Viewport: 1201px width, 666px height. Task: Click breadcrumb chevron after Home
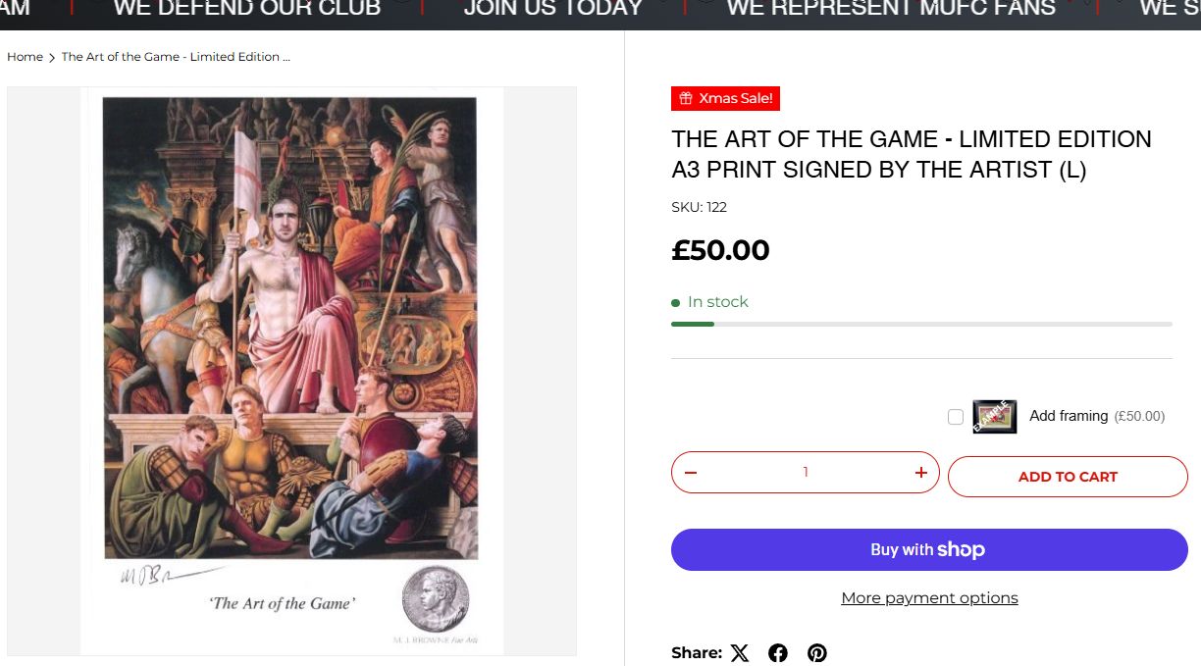[x=52, y=58]
